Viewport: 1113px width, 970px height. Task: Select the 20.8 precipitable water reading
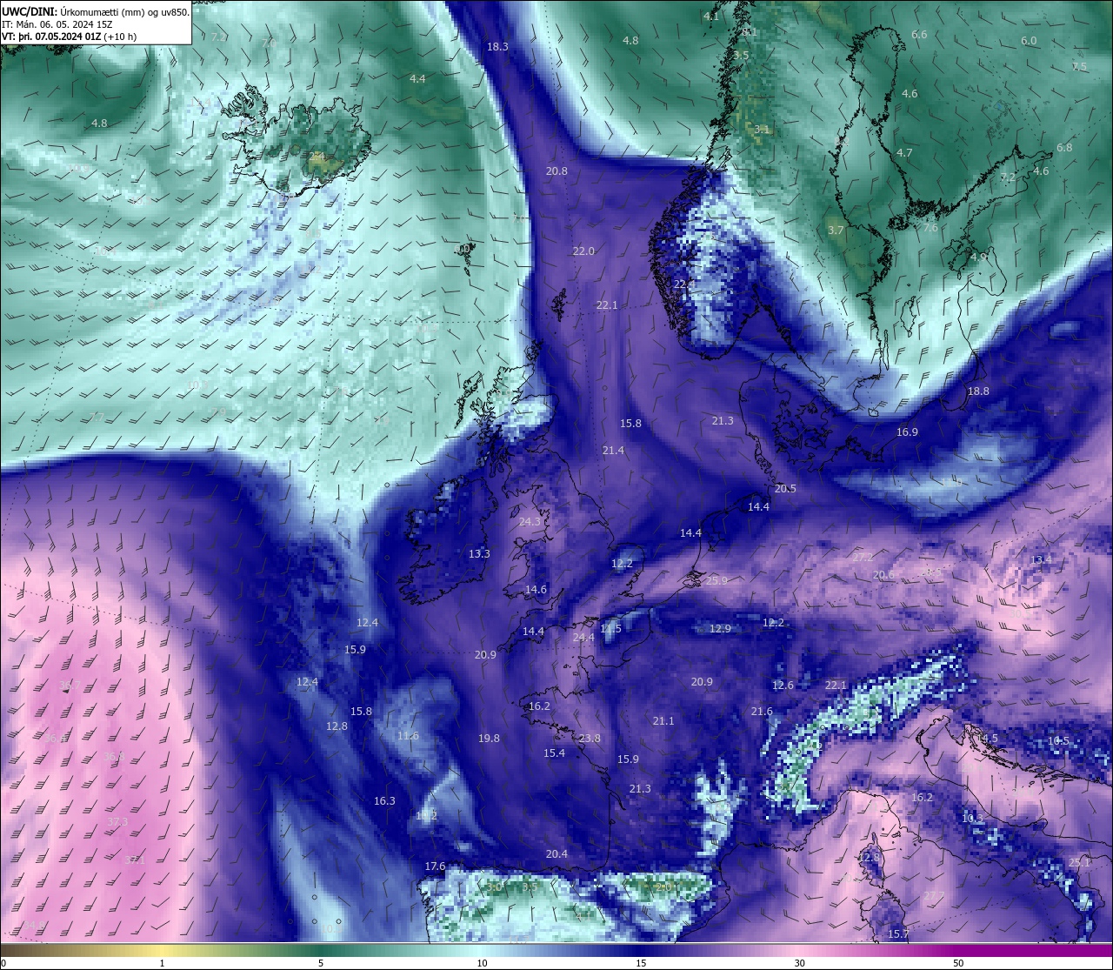point(556,171)
